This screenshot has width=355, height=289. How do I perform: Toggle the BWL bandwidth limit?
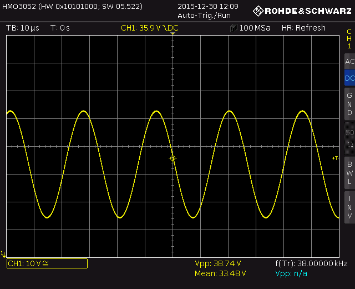pos(349,172)
